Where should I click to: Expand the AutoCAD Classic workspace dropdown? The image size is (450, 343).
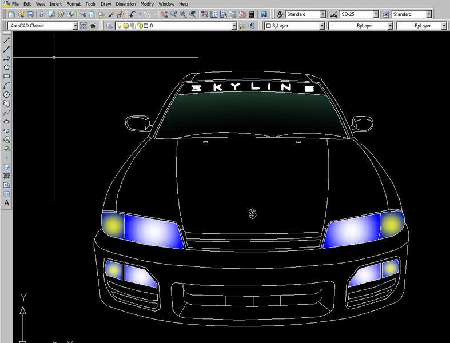pyautogui.click(x=75, y=26)
